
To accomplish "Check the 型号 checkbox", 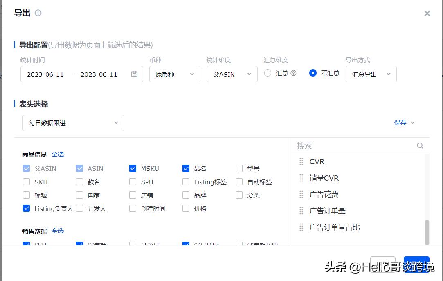I will (x=239, y=168).
